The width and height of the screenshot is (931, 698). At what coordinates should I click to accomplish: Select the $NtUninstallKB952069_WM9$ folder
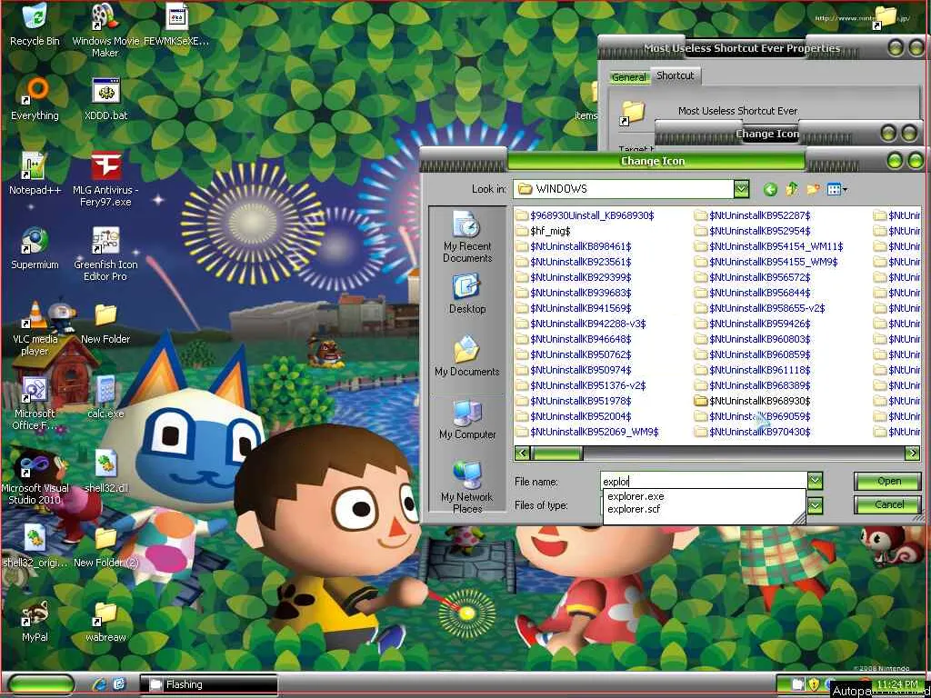tap(587, 432)
